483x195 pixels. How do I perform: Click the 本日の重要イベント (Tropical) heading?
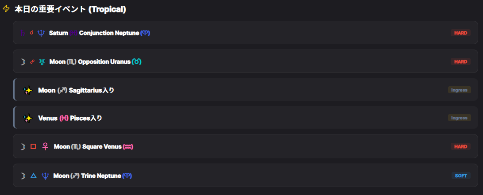70,9
